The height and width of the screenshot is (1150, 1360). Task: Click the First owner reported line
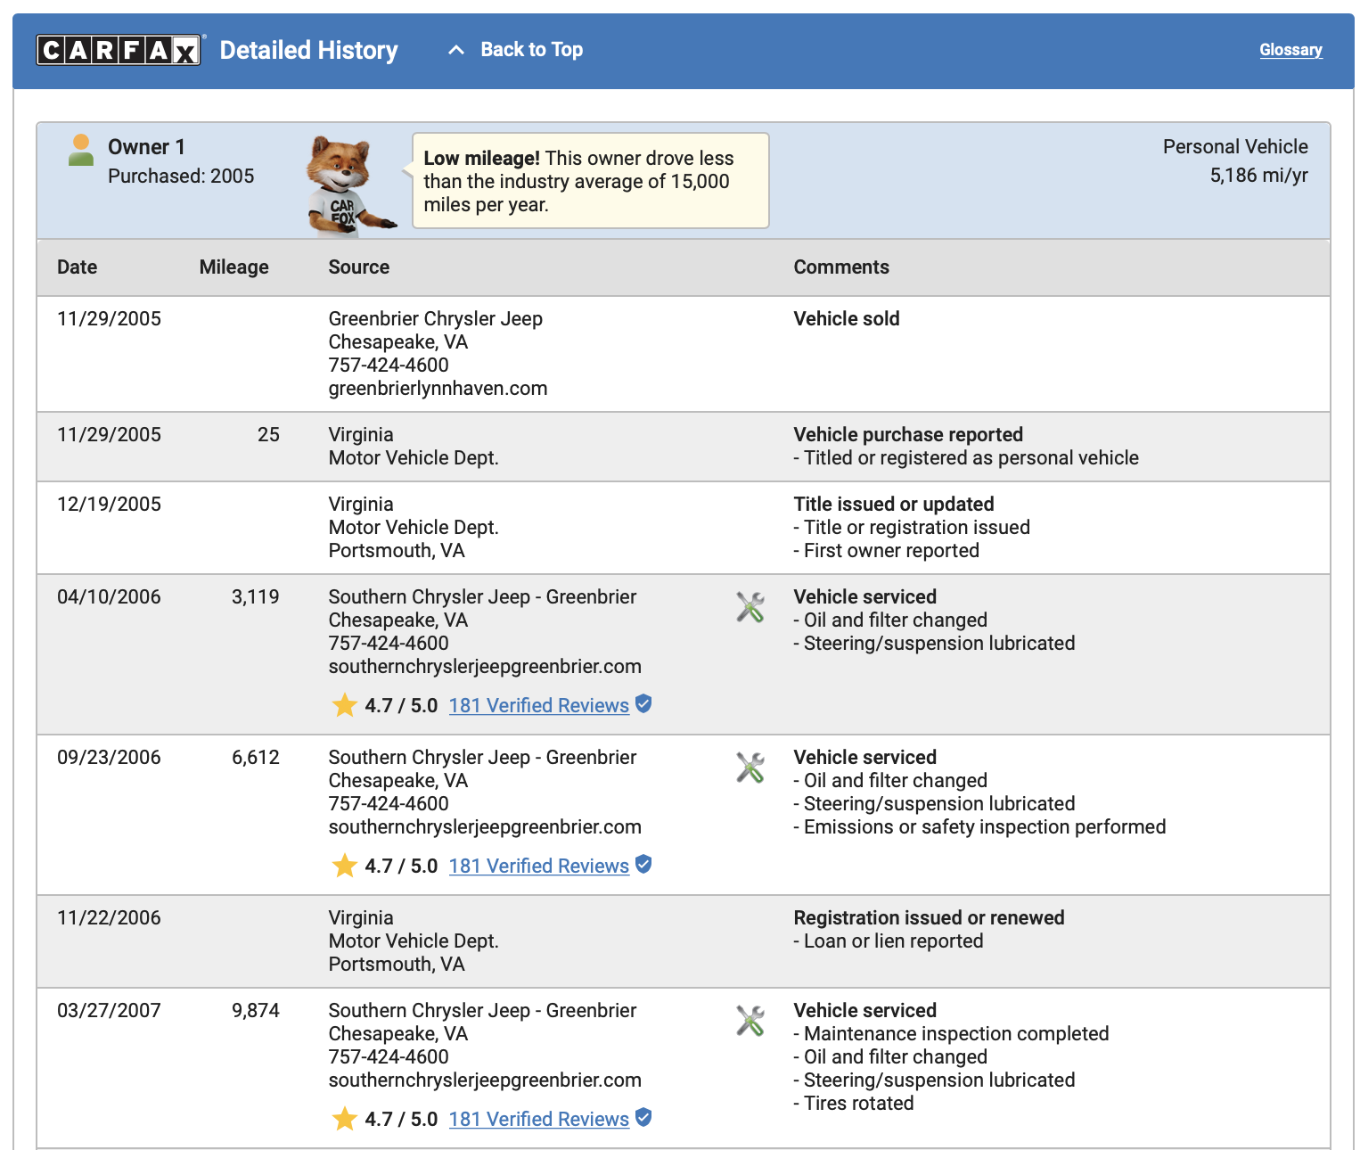pyautogui.click(x=887, y=551)
